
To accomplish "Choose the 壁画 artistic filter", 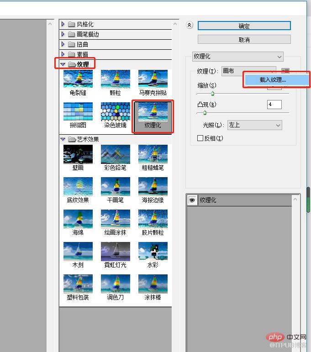I will (x=78, y=154).
